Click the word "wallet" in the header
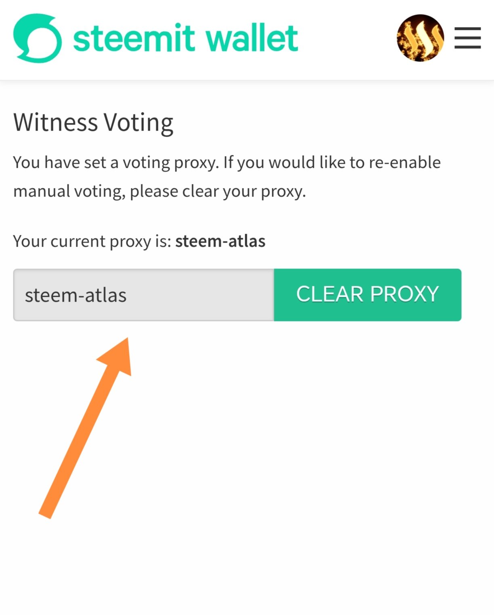Screen dimensions: 494x615 click(252, 38)
